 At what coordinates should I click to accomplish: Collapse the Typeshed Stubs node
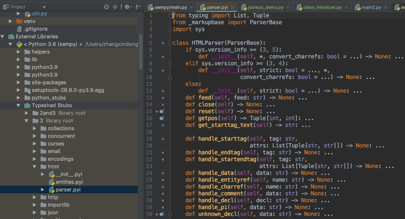(x=18, y=106)
